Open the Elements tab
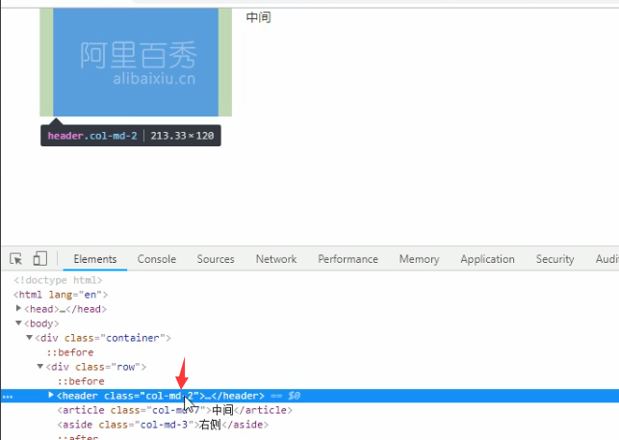Image resolution: width=619 pixels, height=440 pixels. (95, 259)
